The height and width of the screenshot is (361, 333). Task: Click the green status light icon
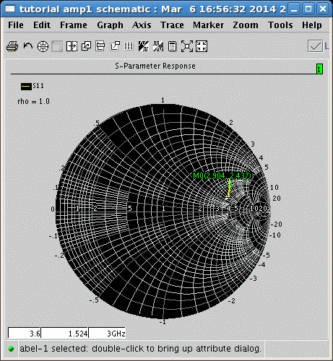click(11, 349)
